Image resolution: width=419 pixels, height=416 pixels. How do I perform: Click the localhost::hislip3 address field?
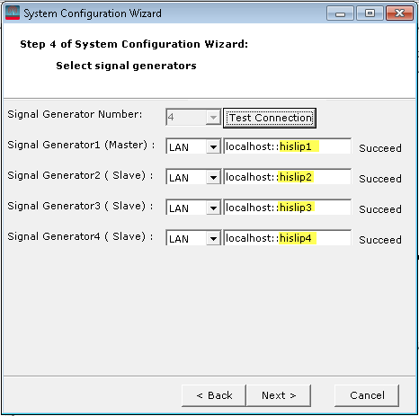pyautogui.click(x=288, y=208)
